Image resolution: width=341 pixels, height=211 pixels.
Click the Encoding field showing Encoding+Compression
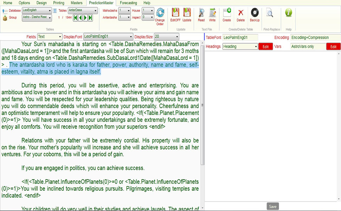click(x=316, y=37)
